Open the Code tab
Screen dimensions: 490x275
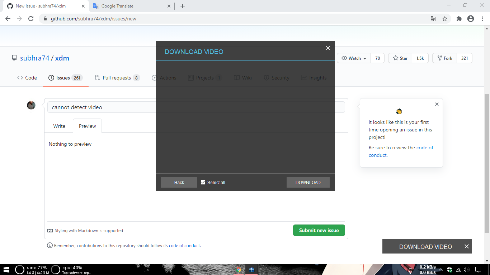coord(27,78)
